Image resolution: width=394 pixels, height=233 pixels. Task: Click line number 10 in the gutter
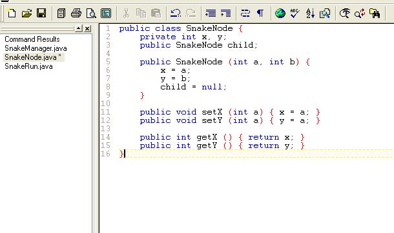pos(105,104)
